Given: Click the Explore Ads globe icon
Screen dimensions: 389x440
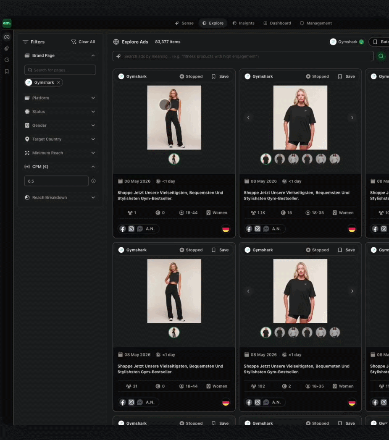Looking at the screenshot, I should [x=116, y=42].
